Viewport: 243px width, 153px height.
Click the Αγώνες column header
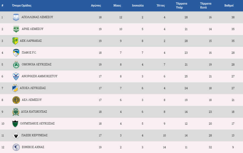click(96, 6)
